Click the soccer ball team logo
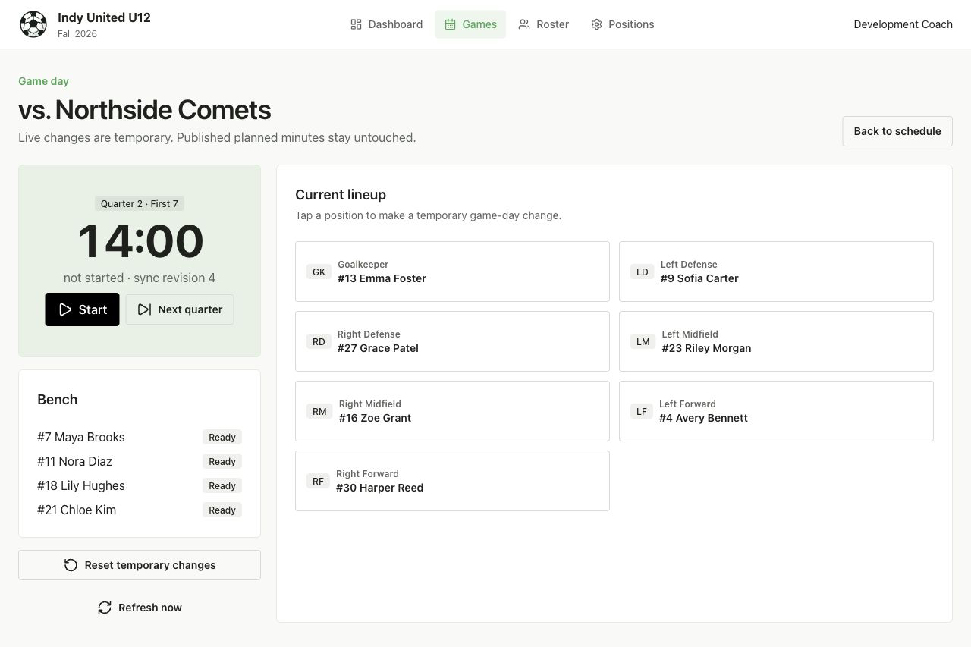 pos(33,24)
